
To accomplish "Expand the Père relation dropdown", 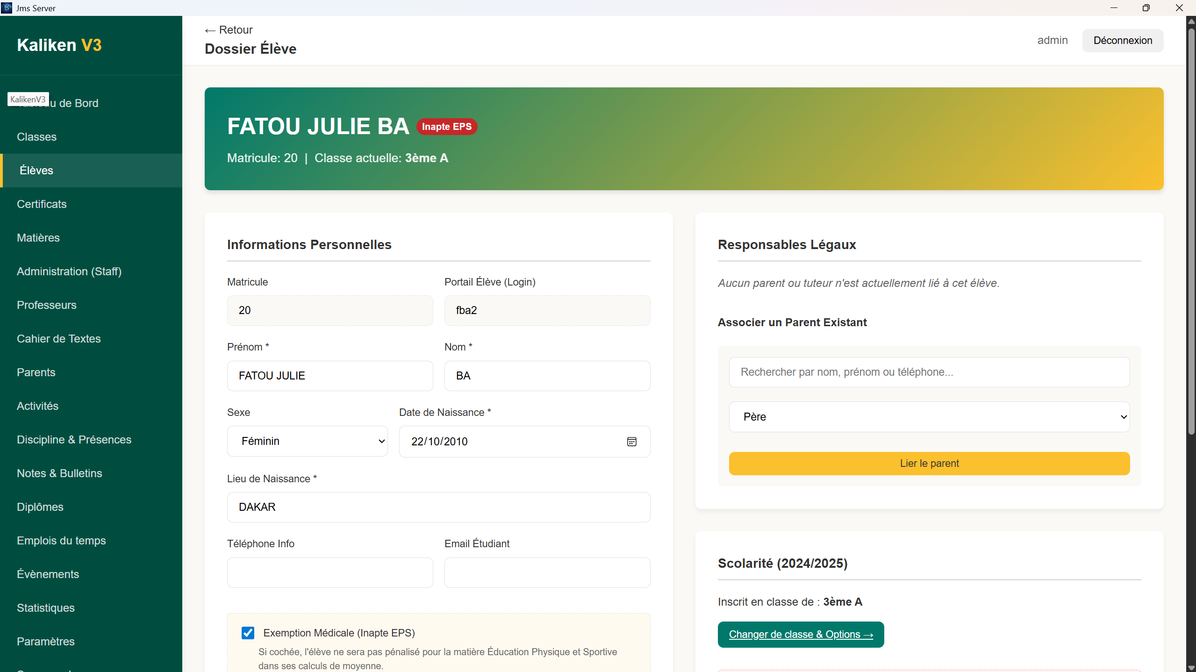I will 929,417.
